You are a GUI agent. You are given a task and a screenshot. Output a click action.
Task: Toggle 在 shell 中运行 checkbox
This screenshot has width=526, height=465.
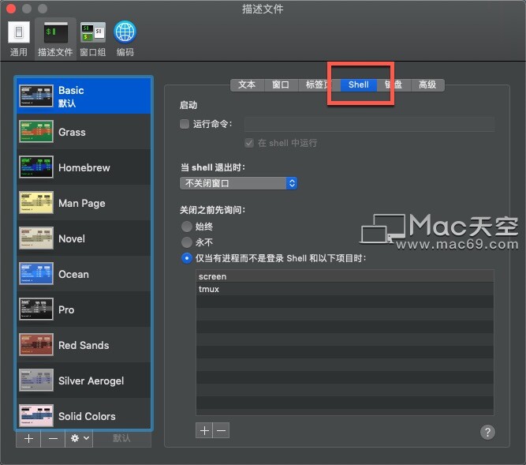pos(249,143)
